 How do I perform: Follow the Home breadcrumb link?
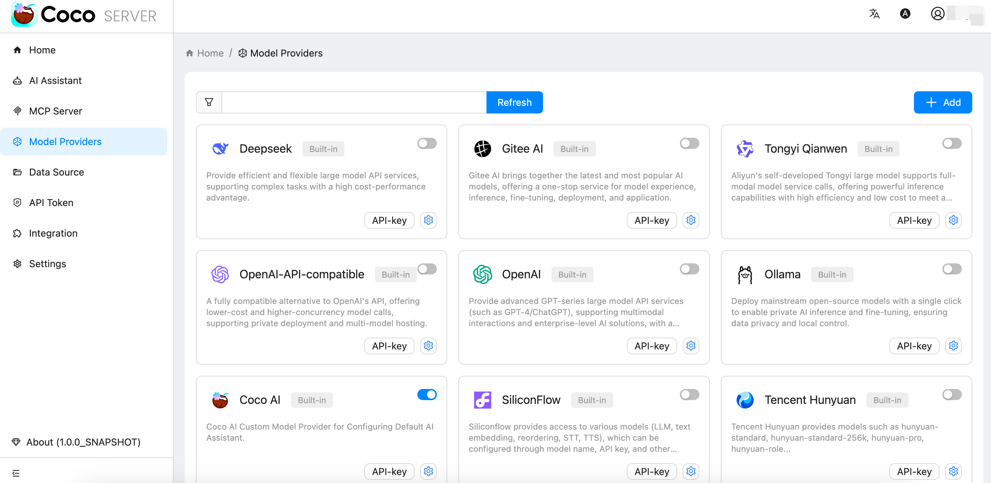click(x=205, y=53)
